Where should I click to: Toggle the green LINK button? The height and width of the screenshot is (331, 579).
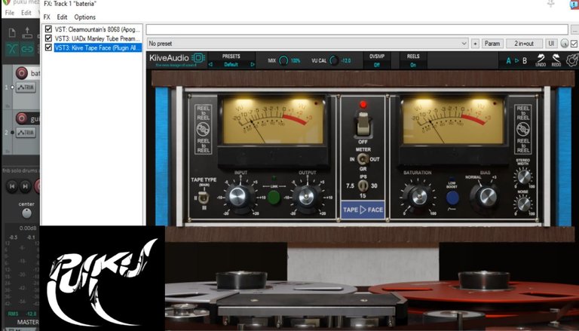click(274, 198)
